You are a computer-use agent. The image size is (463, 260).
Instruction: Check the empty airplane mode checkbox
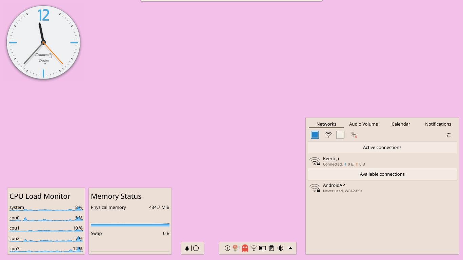pos(340,135)
